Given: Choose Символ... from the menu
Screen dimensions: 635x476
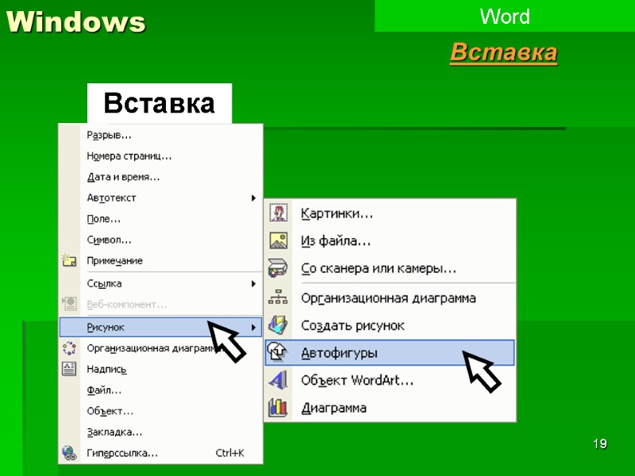Looking at the screenshot, I should pos(161,240).
